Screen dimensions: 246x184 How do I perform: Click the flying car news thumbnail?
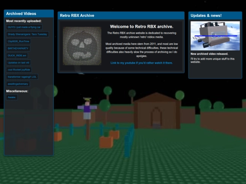215,36
